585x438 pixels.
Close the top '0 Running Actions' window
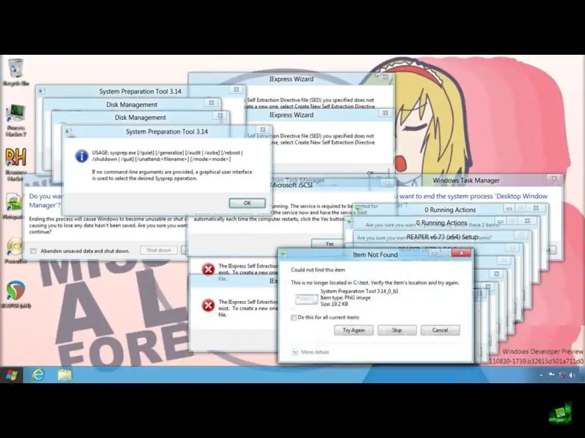tap(536, 208)
